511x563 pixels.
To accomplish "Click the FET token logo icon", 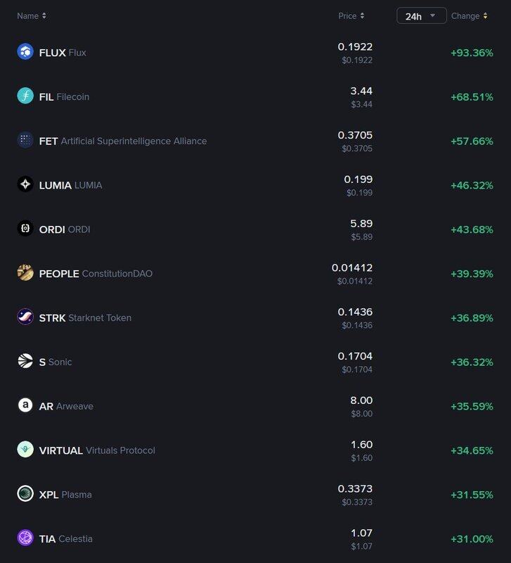I will coord(25,141).
